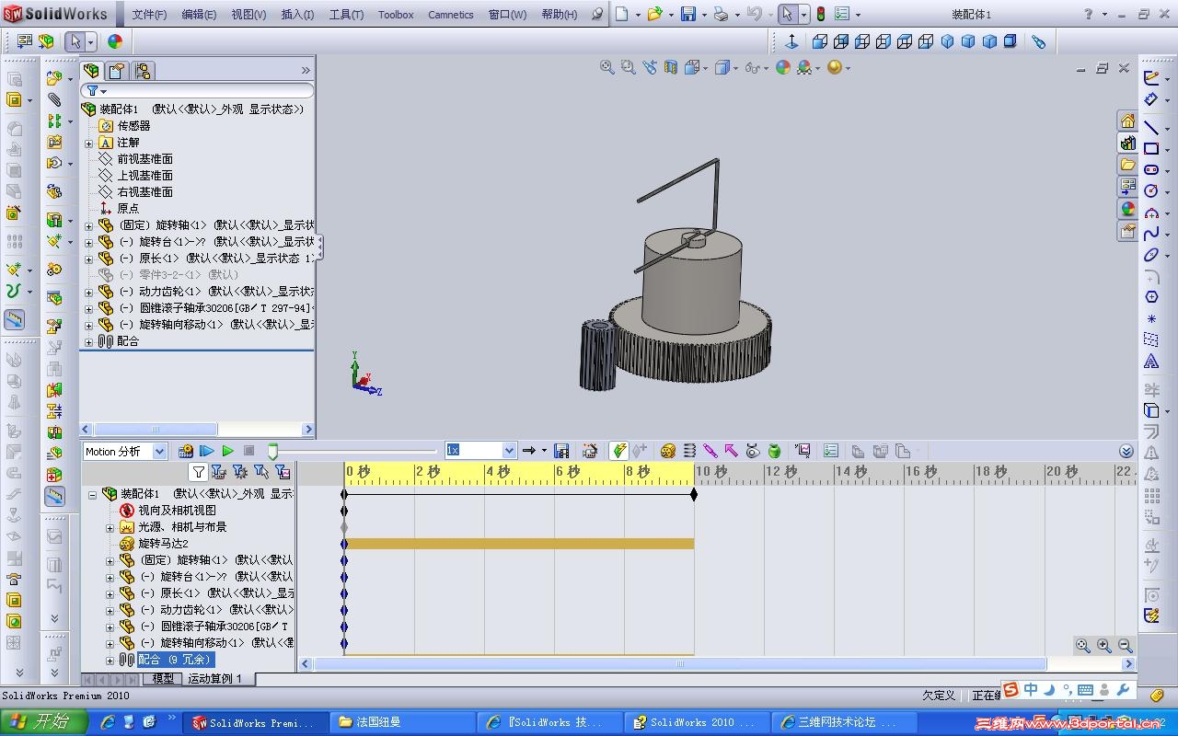The image size is (1178, 736).
Task: Expand 动力齿轮<1> in the feature tree
Action: (x=89, y=292)
